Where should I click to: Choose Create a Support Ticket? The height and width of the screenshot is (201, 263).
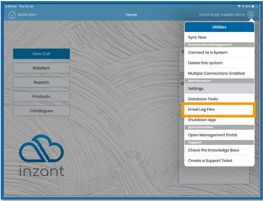coord(219,160)
